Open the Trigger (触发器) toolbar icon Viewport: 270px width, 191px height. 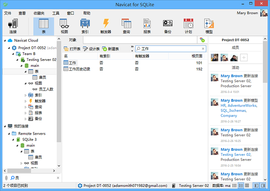pyautogui.click(x=106, y=26)
